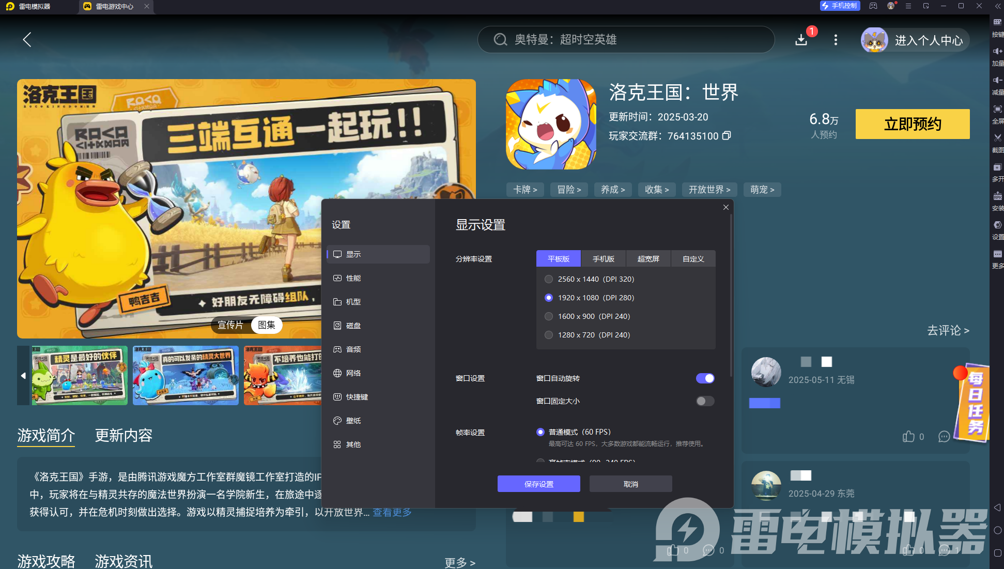This screenshot has width=1004, height=569.
Task: Expand the Open World tag category
Action: 709,190
